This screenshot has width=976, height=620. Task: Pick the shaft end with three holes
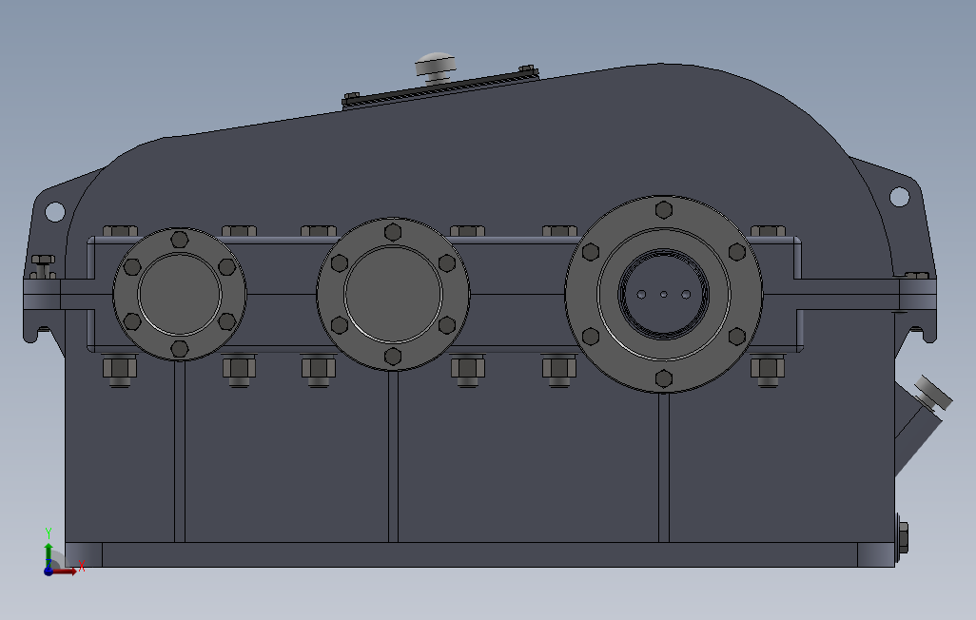coord(664,295)
